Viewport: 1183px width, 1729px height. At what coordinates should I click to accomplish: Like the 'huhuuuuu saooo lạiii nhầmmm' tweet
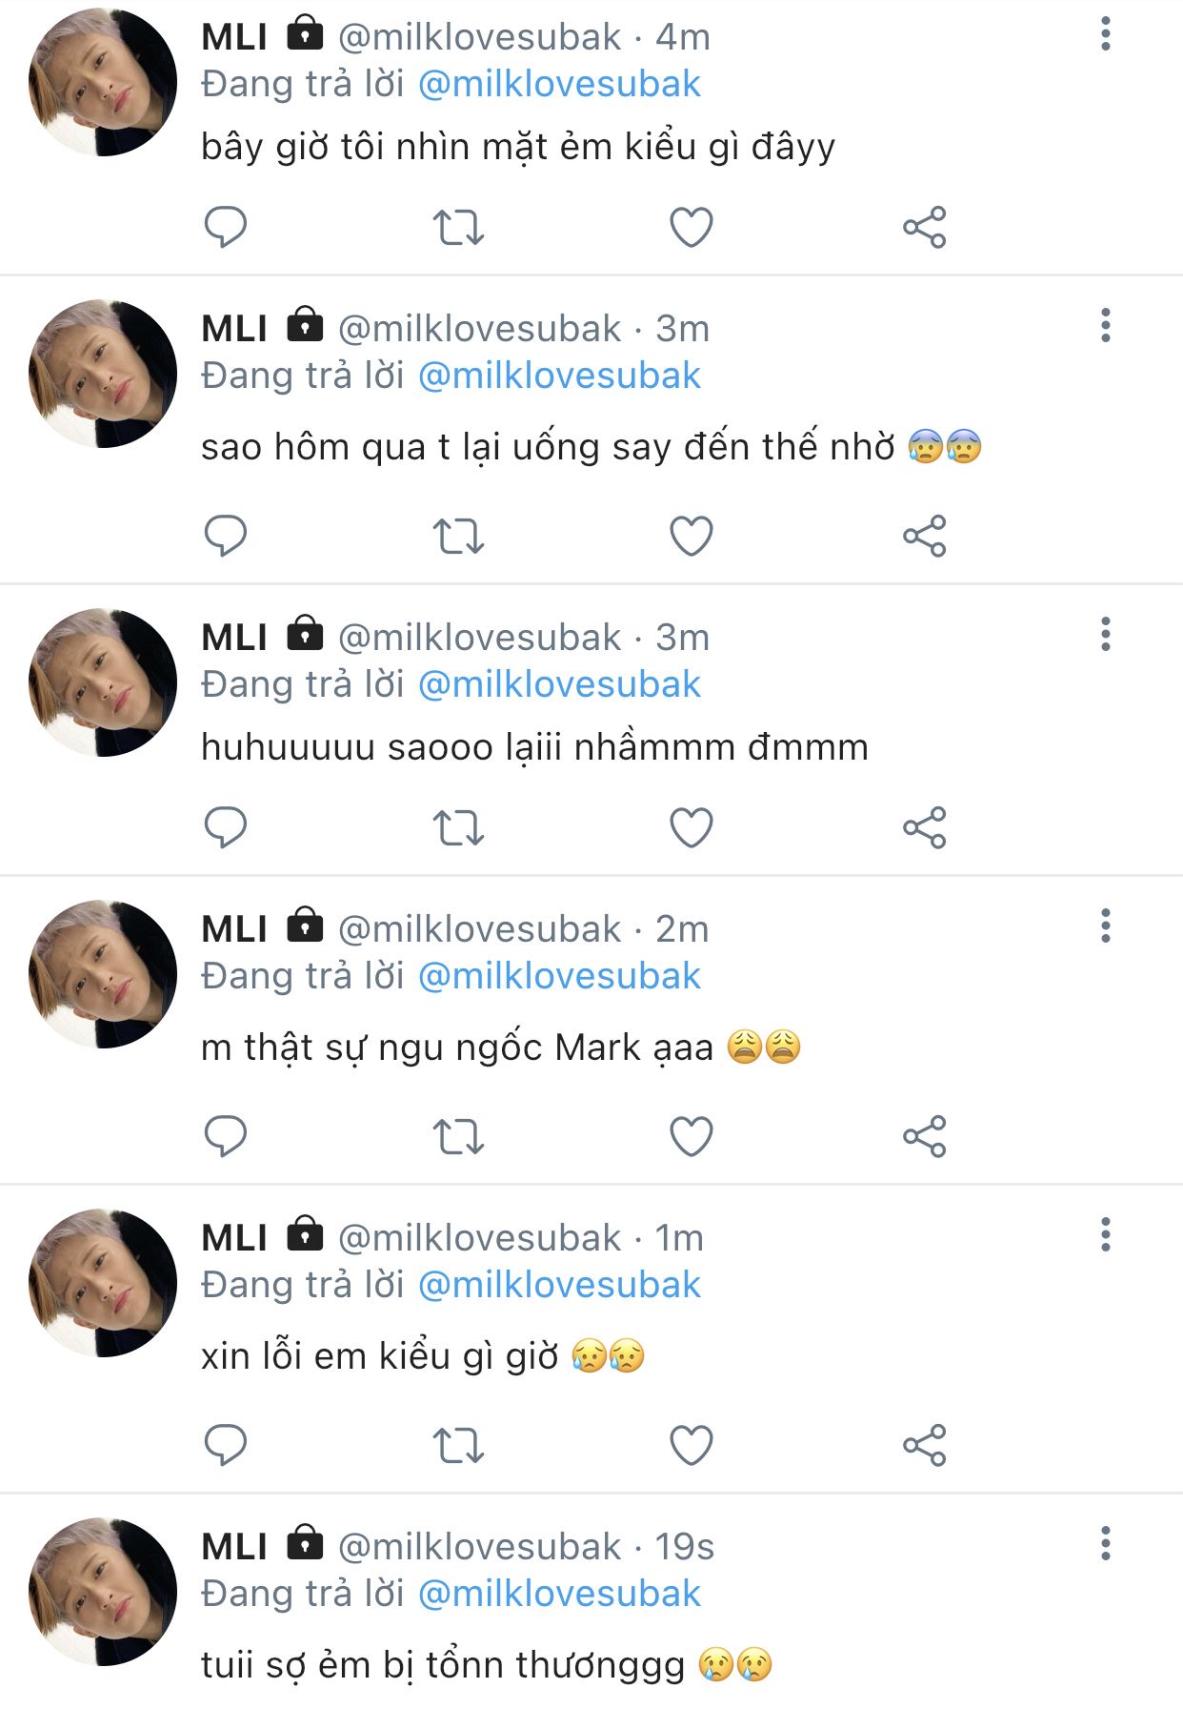click(692, 827)
